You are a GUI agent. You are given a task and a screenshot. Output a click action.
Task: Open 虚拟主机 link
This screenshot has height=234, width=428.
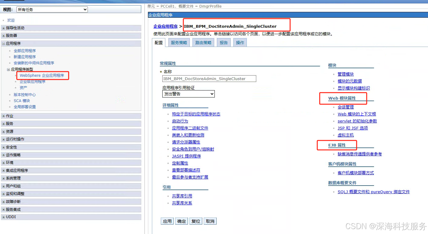tap(346, 135)
